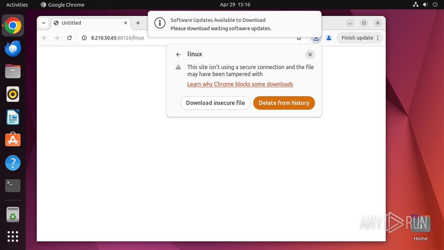Screen dimensions: 444x250
Task: Click Download insecure file button
Action: click(x=215, y=103)
